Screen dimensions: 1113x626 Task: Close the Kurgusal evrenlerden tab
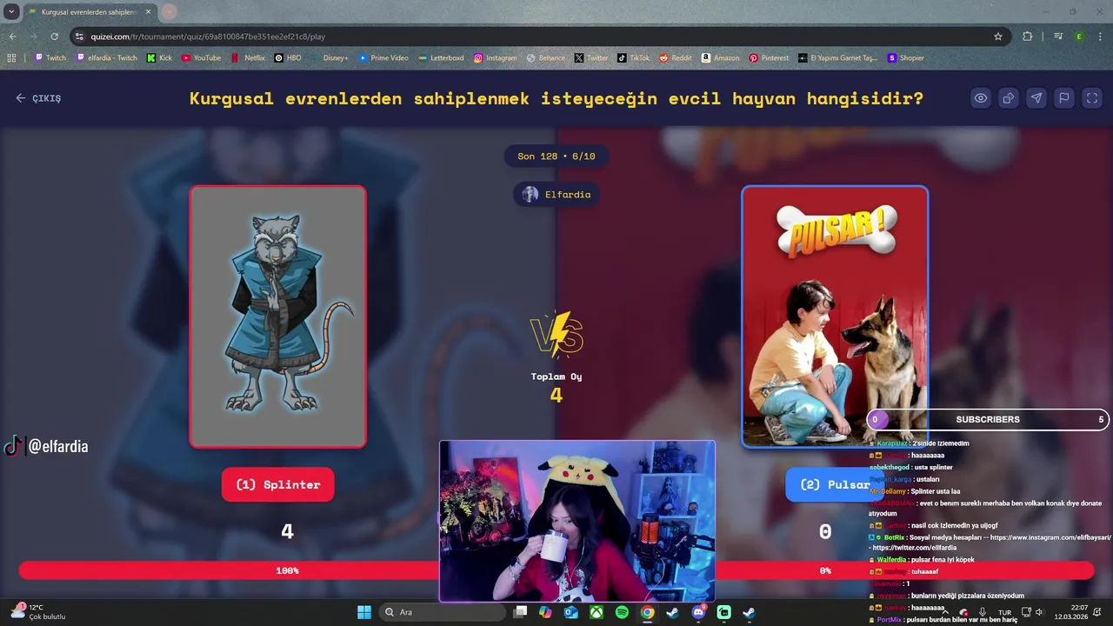[147, 12]
